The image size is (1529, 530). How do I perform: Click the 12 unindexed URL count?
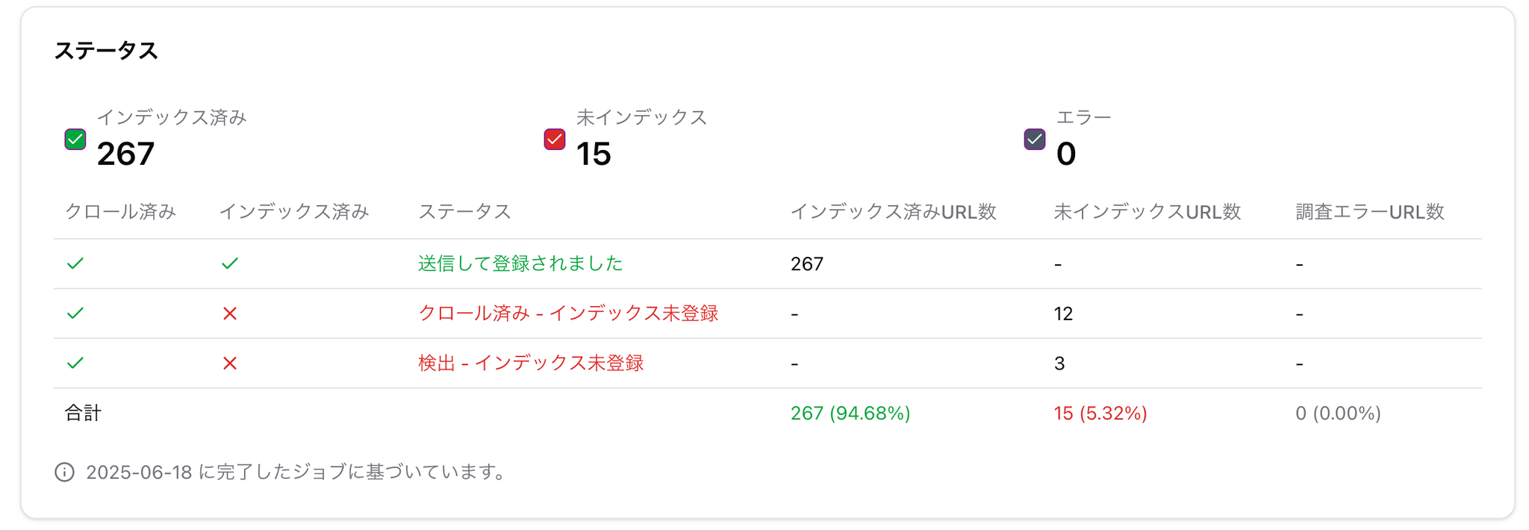(1063, 314)
